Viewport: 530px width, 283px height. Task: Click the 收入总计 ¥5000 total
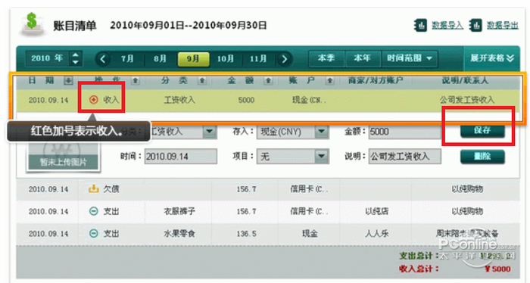tap(454, 269)
